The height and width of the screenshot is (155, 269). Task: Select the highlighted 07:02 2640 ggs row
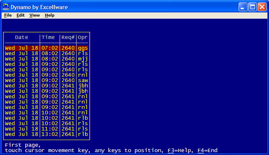[x=46, y=48]
